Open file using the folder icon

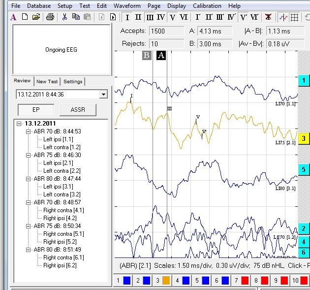36,17
